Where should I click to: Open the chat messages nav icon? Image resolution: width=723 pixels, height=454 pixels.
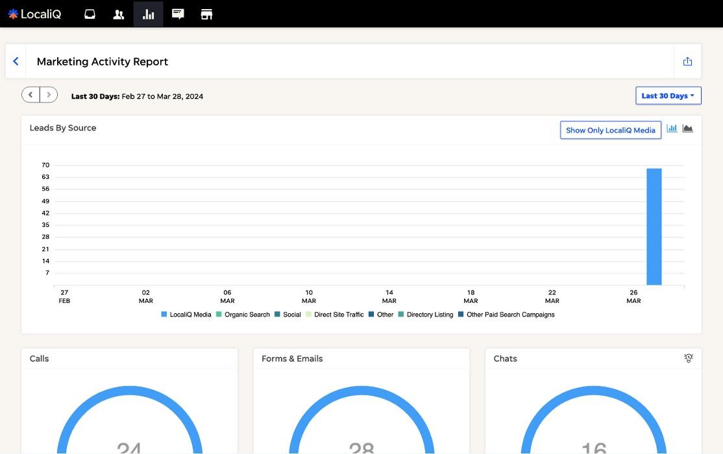click(178, 14)
